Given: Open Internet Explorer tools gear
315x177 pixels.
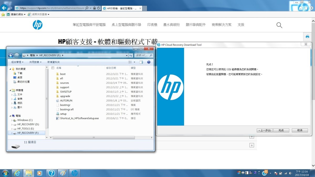Looking at the screenshot, I should tap(311, 8).
